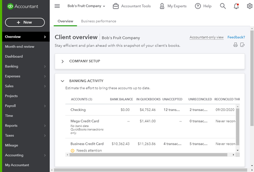Click Checking's 12 unaccepted transactions

pyautogui.click(x=172, y=110)
